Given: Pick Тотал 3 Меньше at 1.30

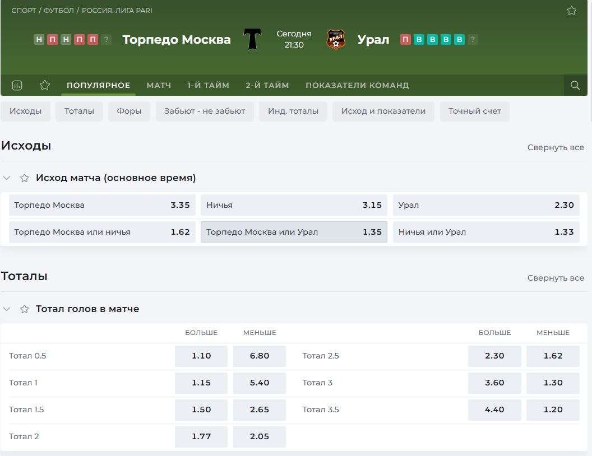Looking at the screenshot, I should click(x=553, y=383).
